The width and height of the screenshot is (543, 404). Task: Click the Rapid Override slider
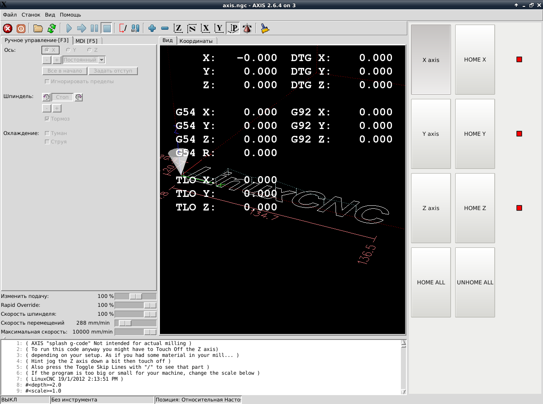tap(136, 305)
